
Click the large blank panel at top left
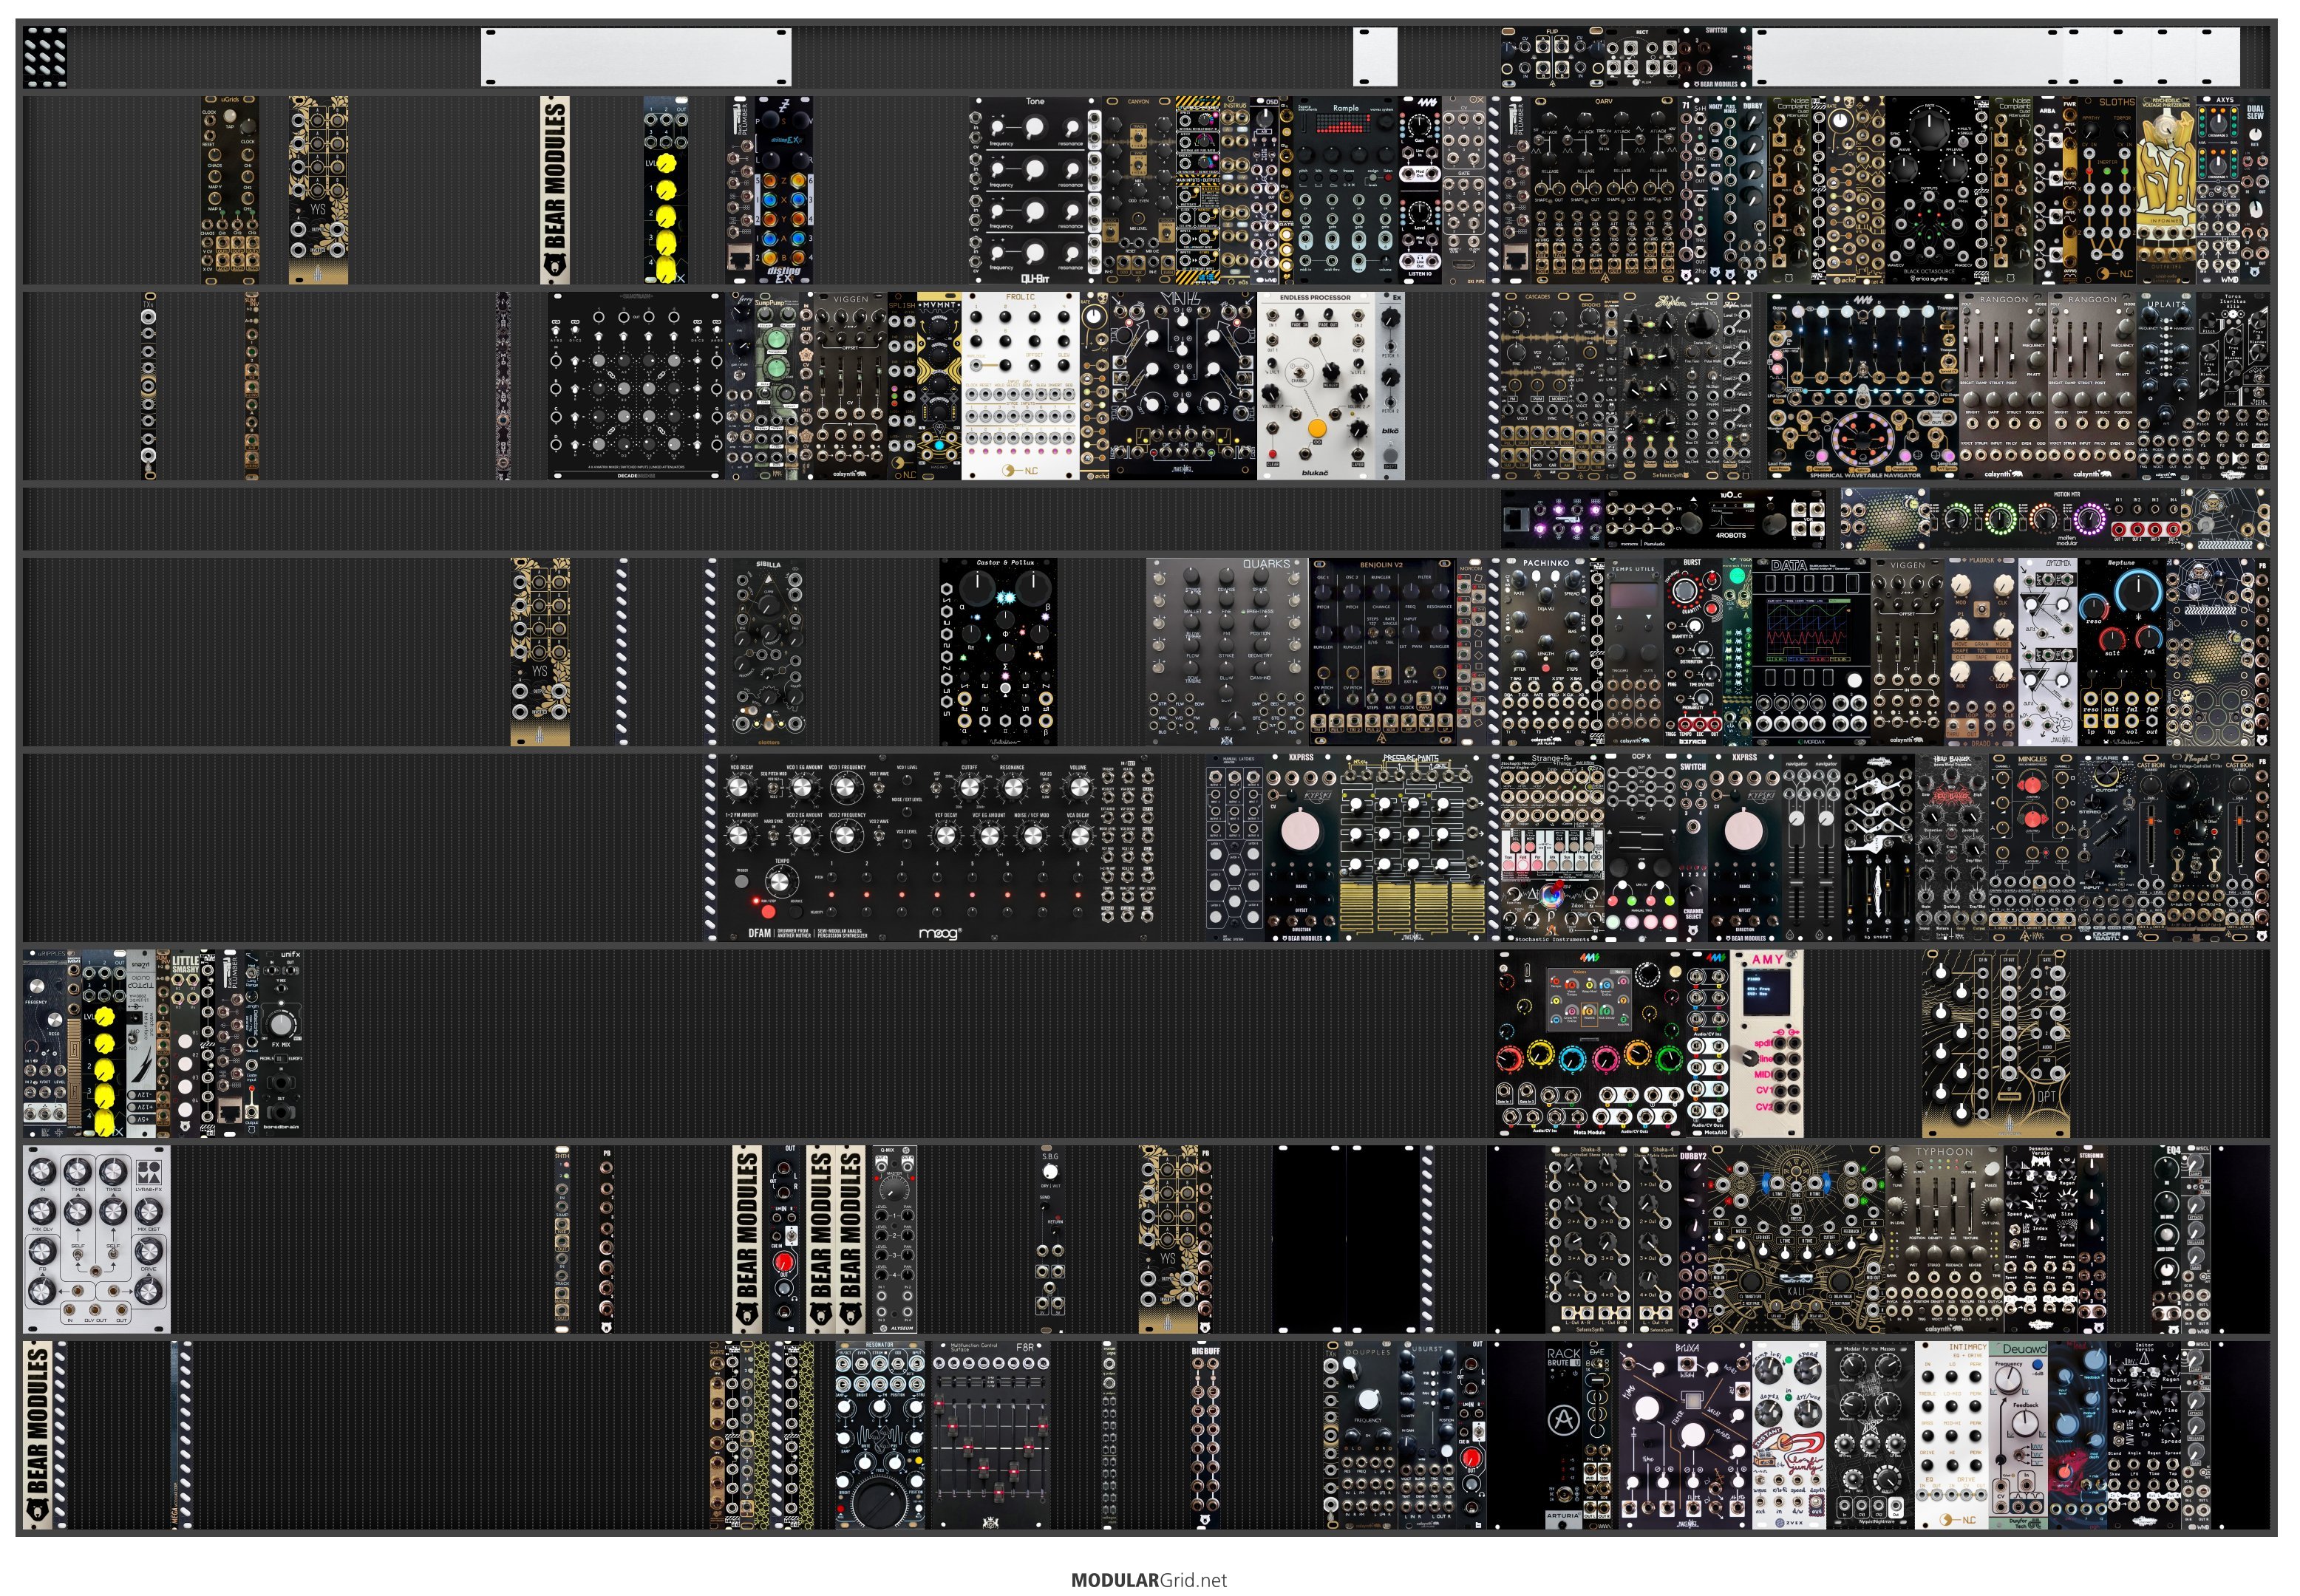pos(636,57)
